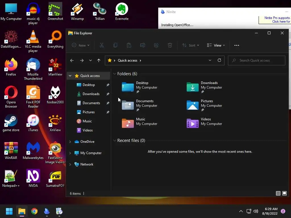Open the volume control in system tray
Image resolution: width=291 pixels, height=218 pixels.
tap(256, 211)
